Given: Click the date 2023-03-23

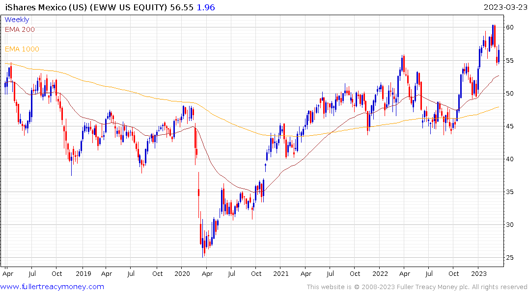Looking at the screenshot, I should point(505,7).
